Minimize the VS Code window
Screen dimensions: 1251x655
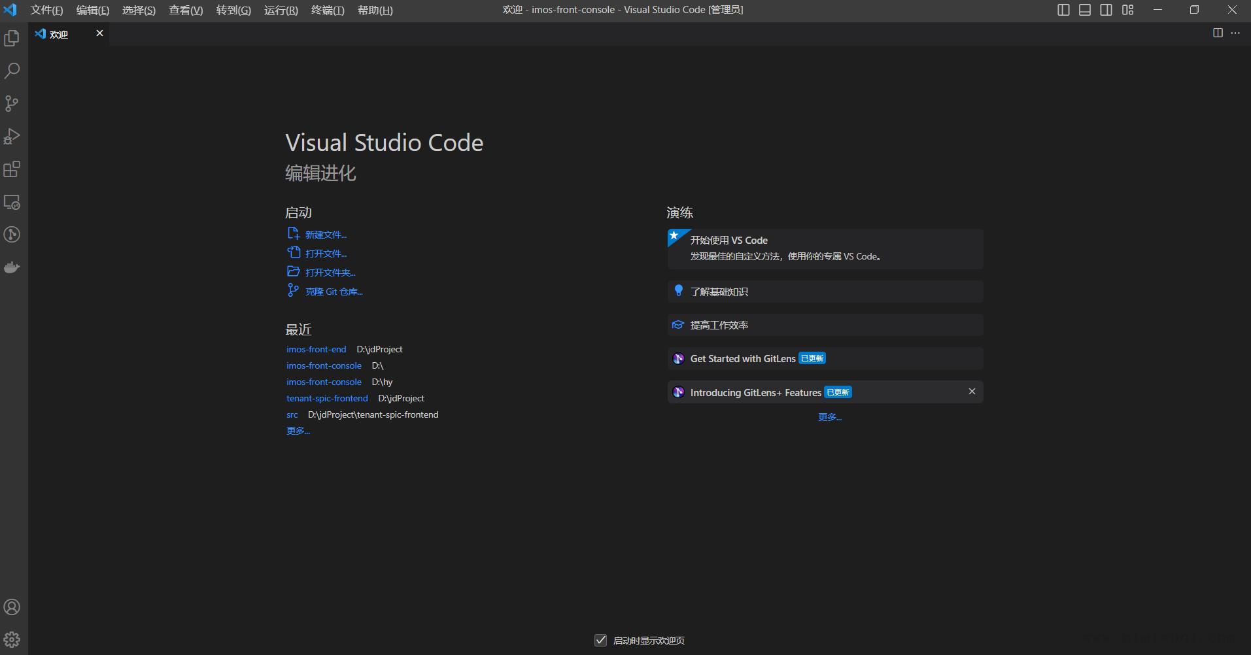[1157, 10]
